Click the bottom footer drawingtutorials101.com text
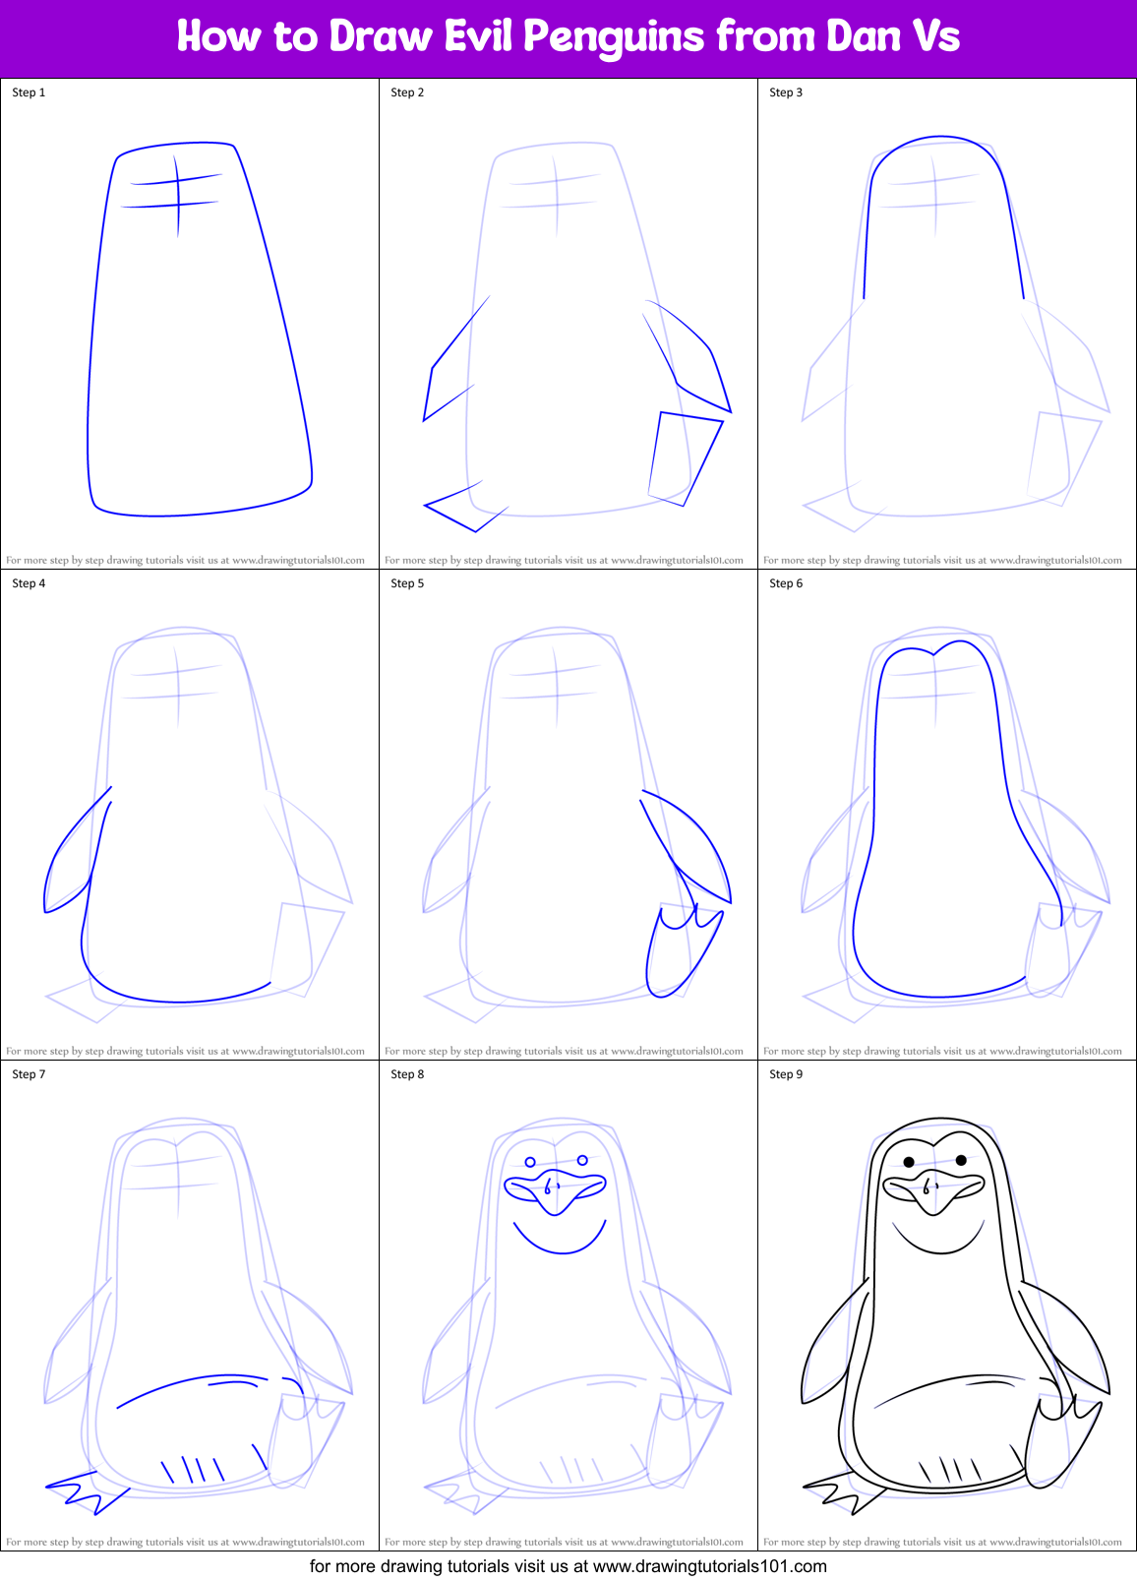 (568, 1566)
